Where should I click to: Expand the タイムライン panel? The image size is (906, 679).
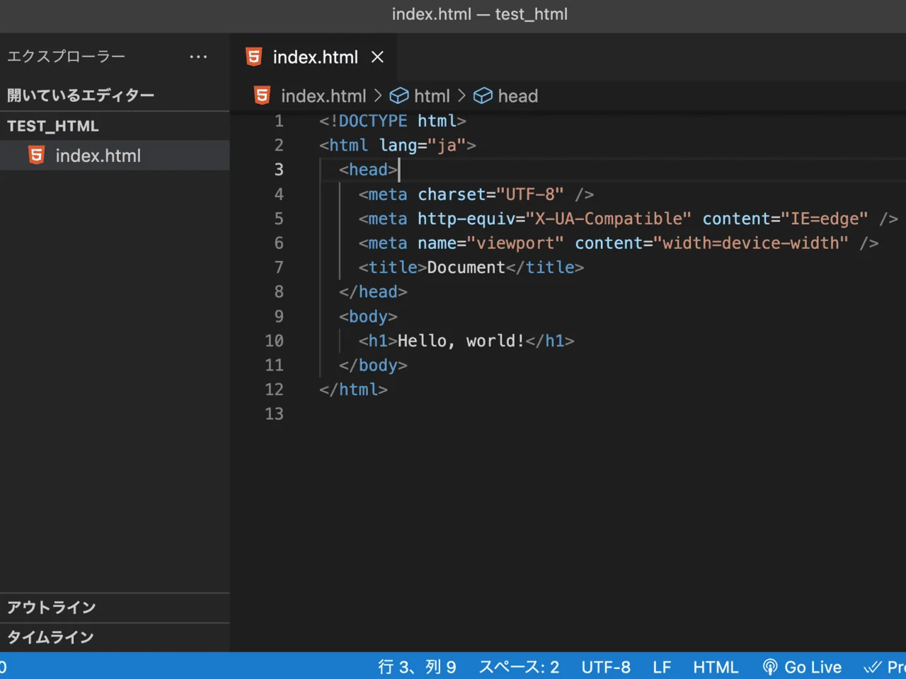click(115, 637)
